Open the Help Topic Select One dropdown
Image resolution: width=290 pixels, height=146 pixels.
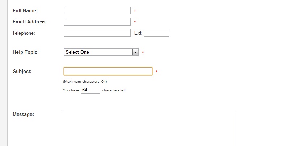pos(101,52)
